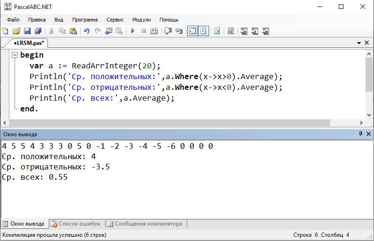374x241 pixels.
Task: Toggle pin on the Окно вывода panel
Action: 360,134
